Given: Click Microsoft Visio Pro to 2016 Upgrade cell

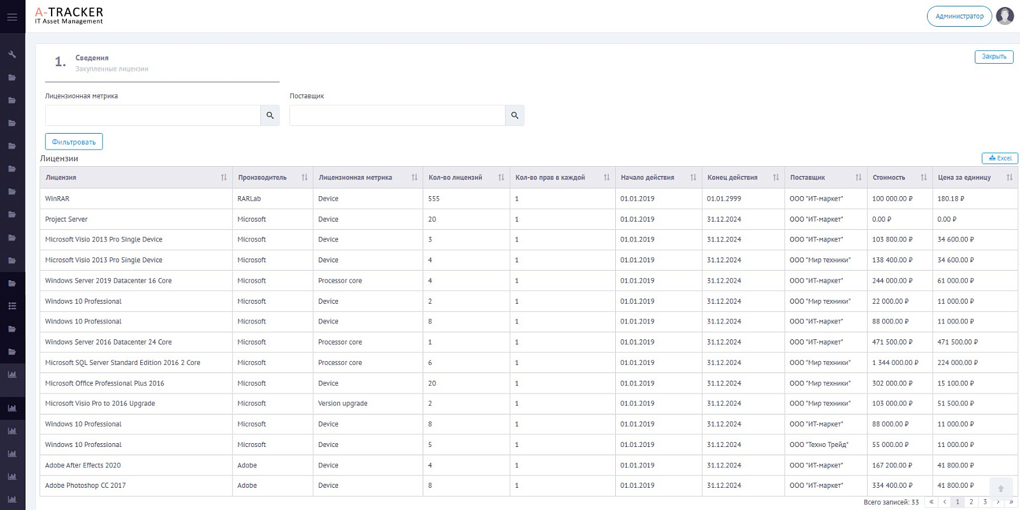Looking at the screenshot, I should (136, 404).
